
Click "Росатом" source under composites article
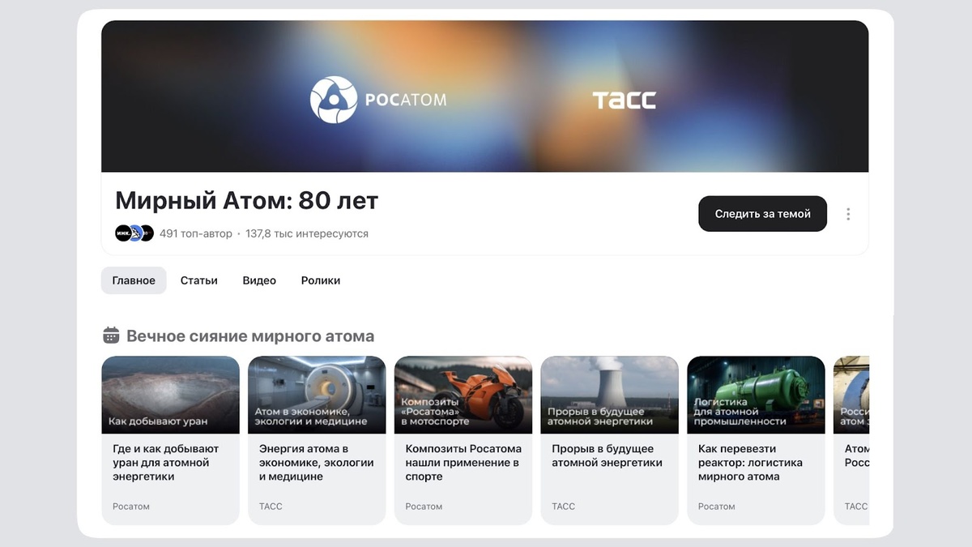point(424,506)
